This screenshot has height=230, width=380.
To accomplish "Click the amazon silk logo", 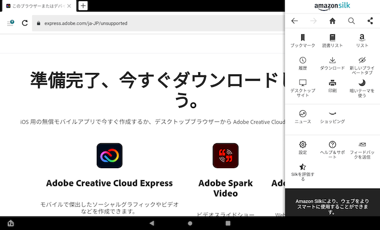I will point(332,7).
